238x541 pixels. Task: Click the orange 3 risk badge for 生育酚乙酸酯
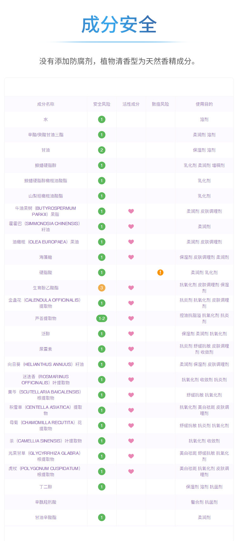[x=102, y=288]
